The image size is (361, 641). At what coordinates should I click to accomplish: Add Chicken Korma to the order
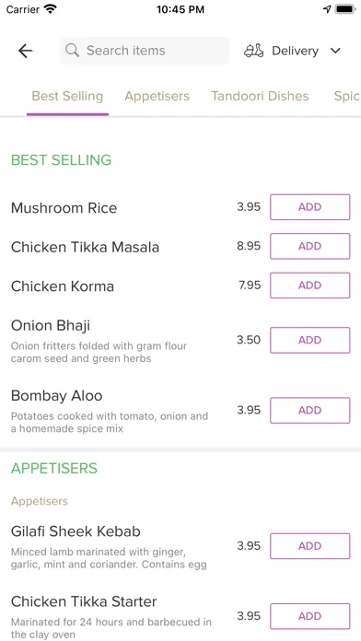click(x=310, y=286)
